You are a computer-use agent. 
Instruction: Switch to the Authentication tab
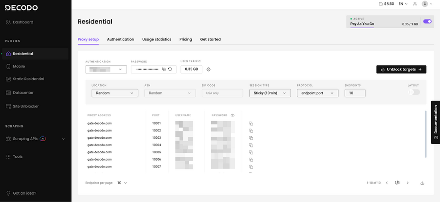click(120, 39)
